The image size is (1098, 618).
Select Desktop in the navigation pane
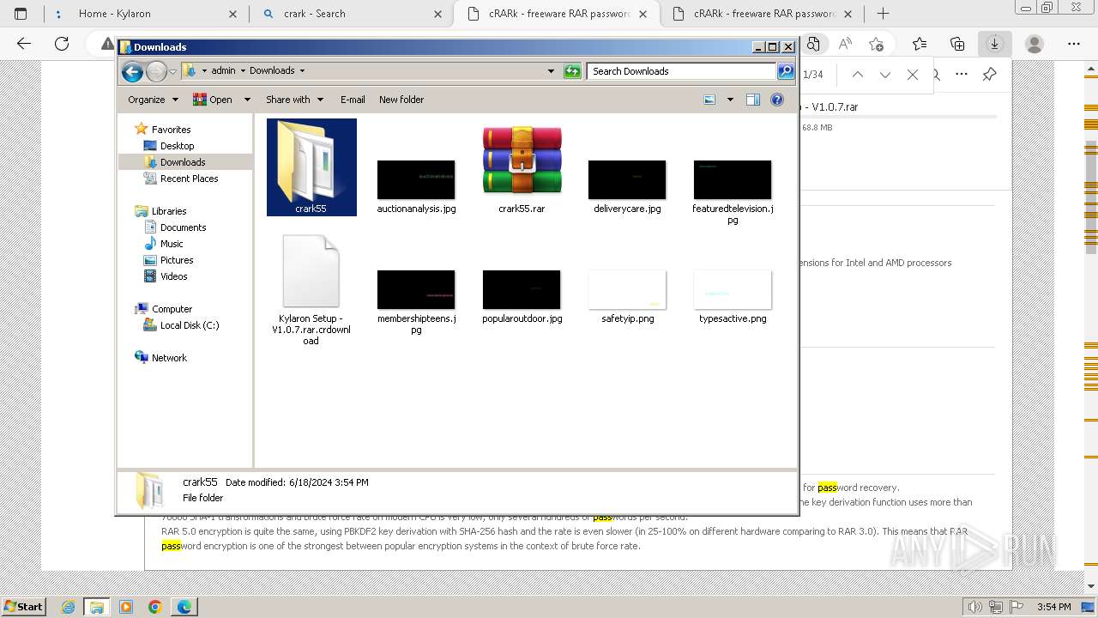tap(177, 146)
